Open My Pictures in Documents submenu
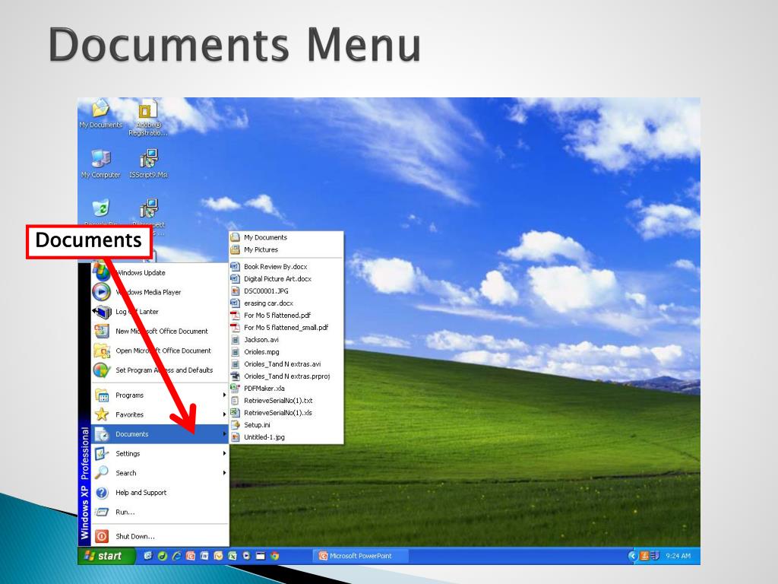This screenshot has width=778, height=584. (x=286, y=249)
